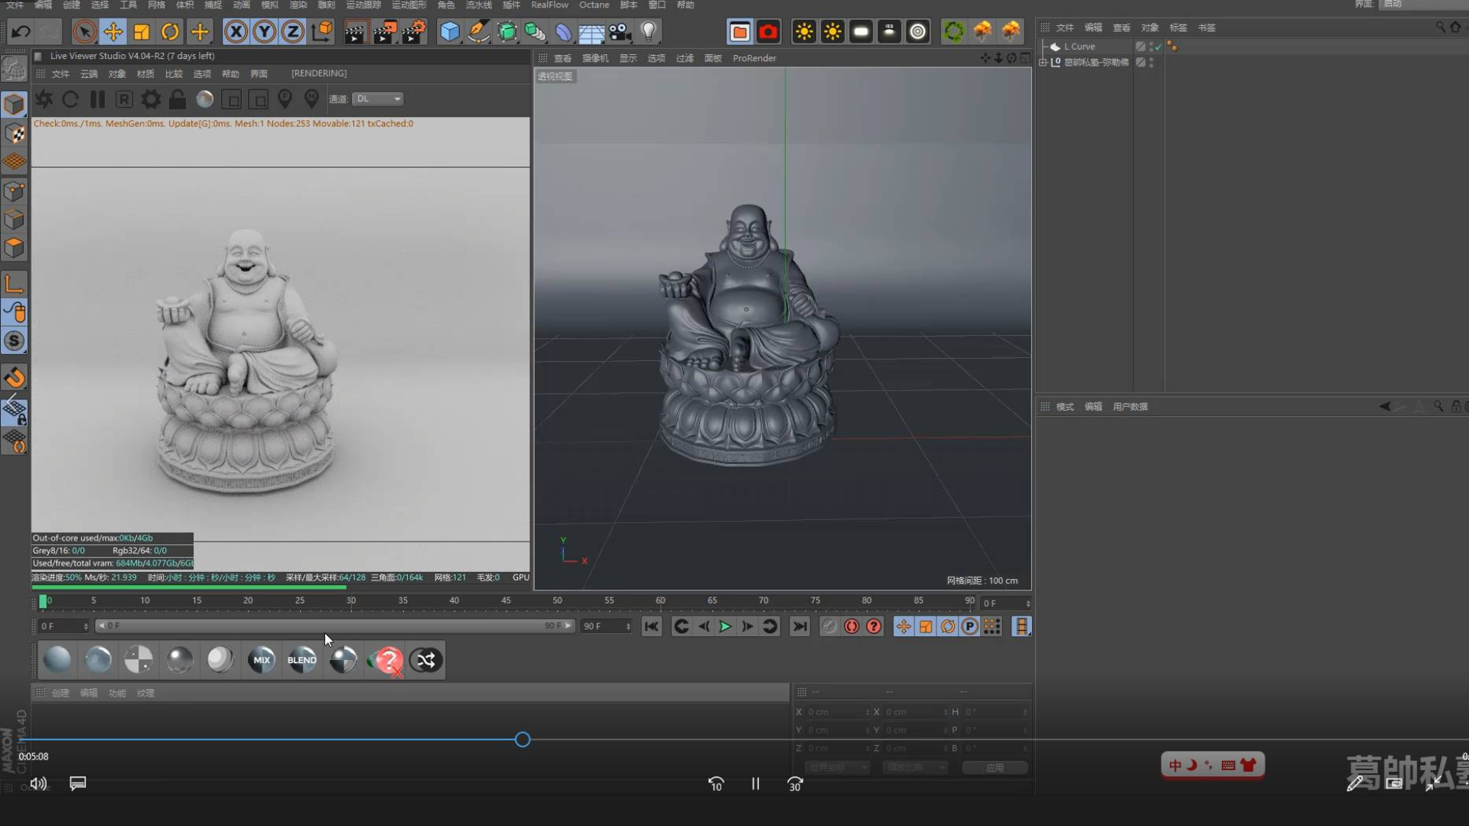
Task: Create Octane Blend material
Action: tap(302, 660)
